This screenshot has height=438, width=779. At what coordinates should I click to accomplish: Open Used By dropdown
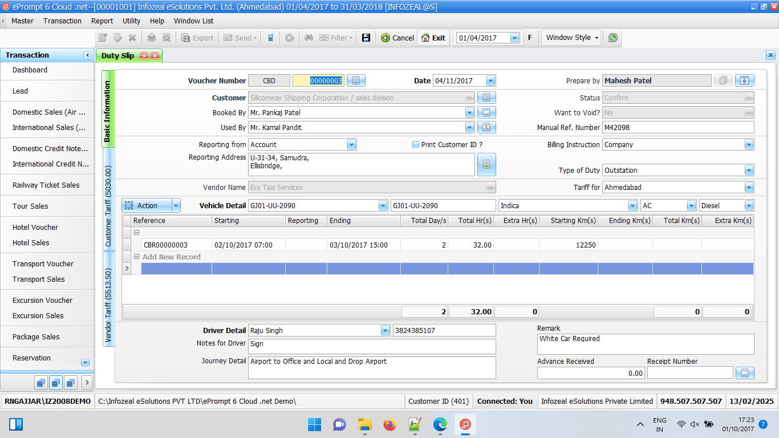tap(469, 127)
